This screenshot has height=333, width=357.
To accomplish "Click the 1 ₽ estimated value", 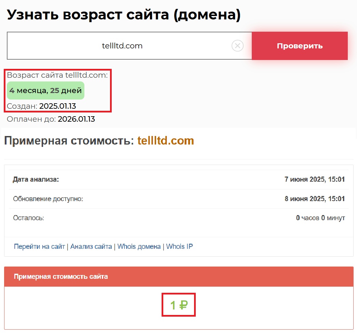I will point(179,305).
